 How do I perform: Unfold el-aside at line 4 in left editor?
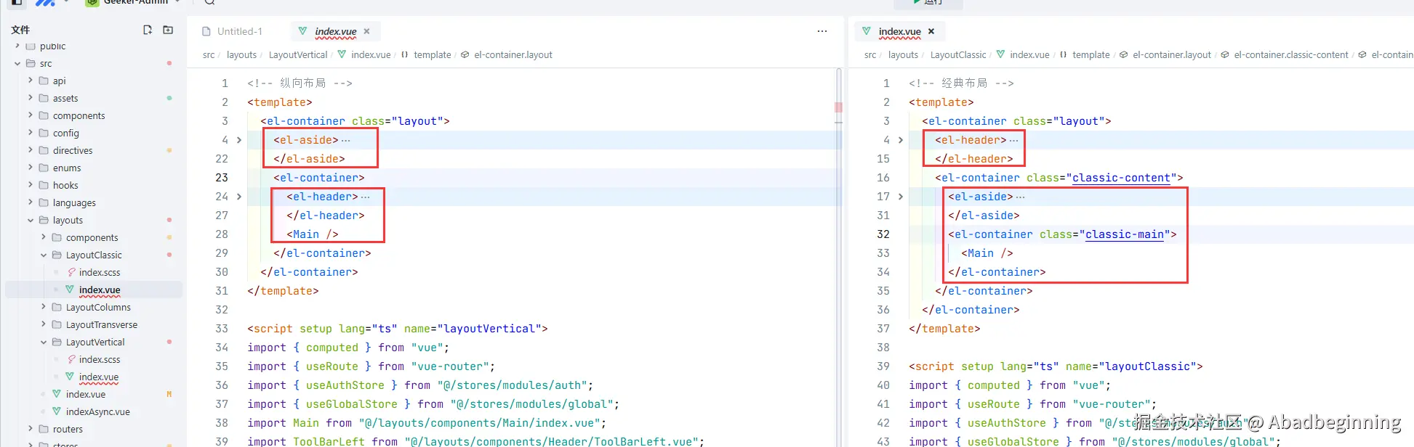(x=239, y=140)
